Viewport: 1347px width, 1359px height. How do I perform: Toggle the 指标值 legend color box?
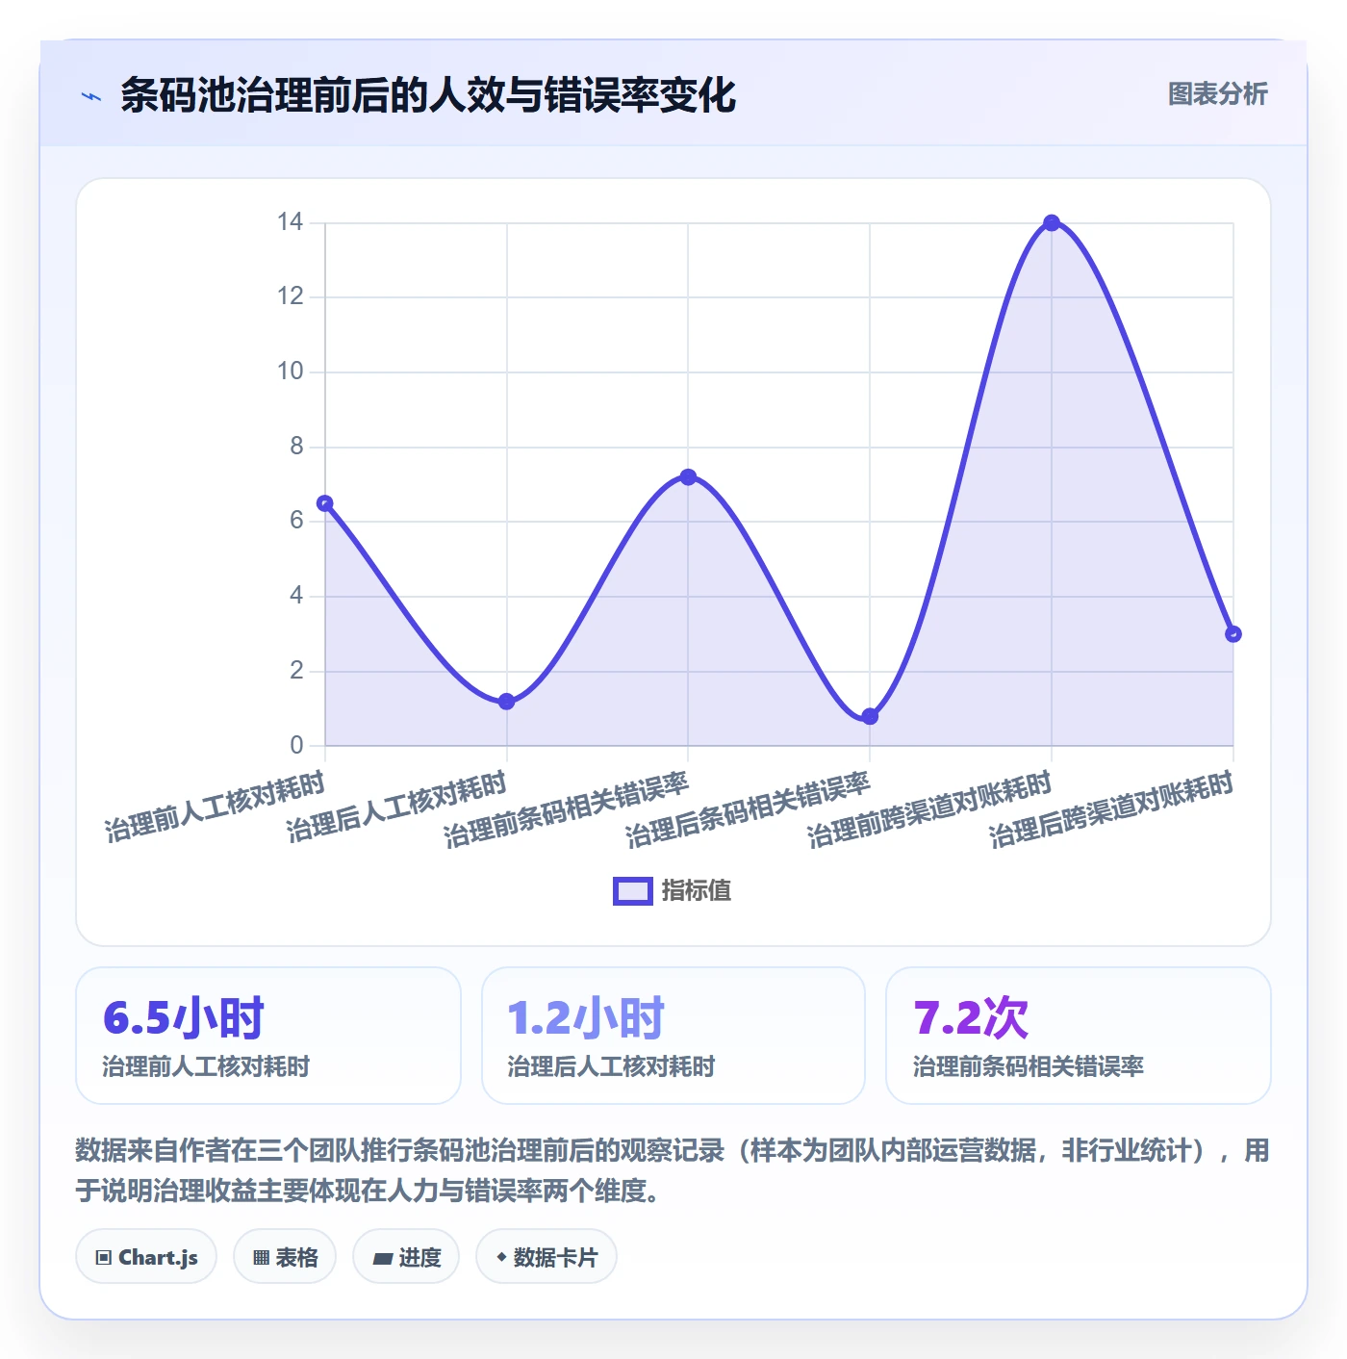pos(633,891)
